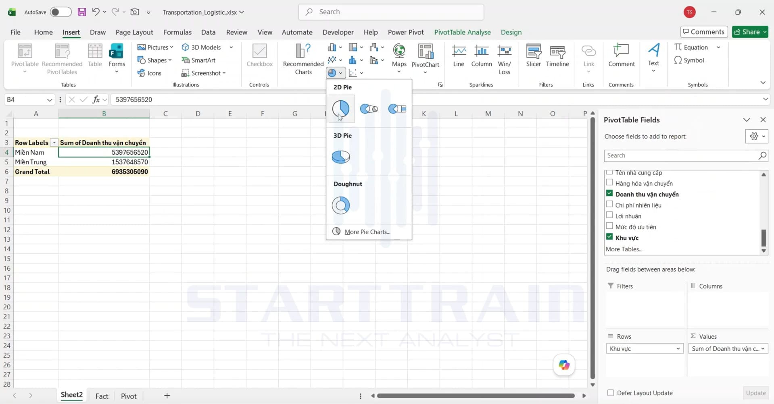Click the More Tables link
Screen dimensions: 774x404
point(624,249)
